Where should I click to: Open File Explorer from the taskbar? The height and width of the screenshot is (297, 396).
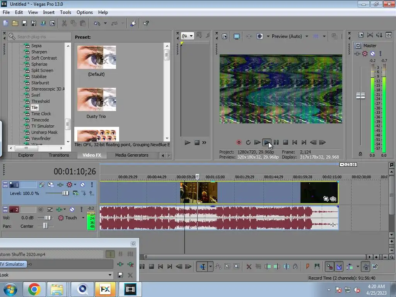coord(57,289)
